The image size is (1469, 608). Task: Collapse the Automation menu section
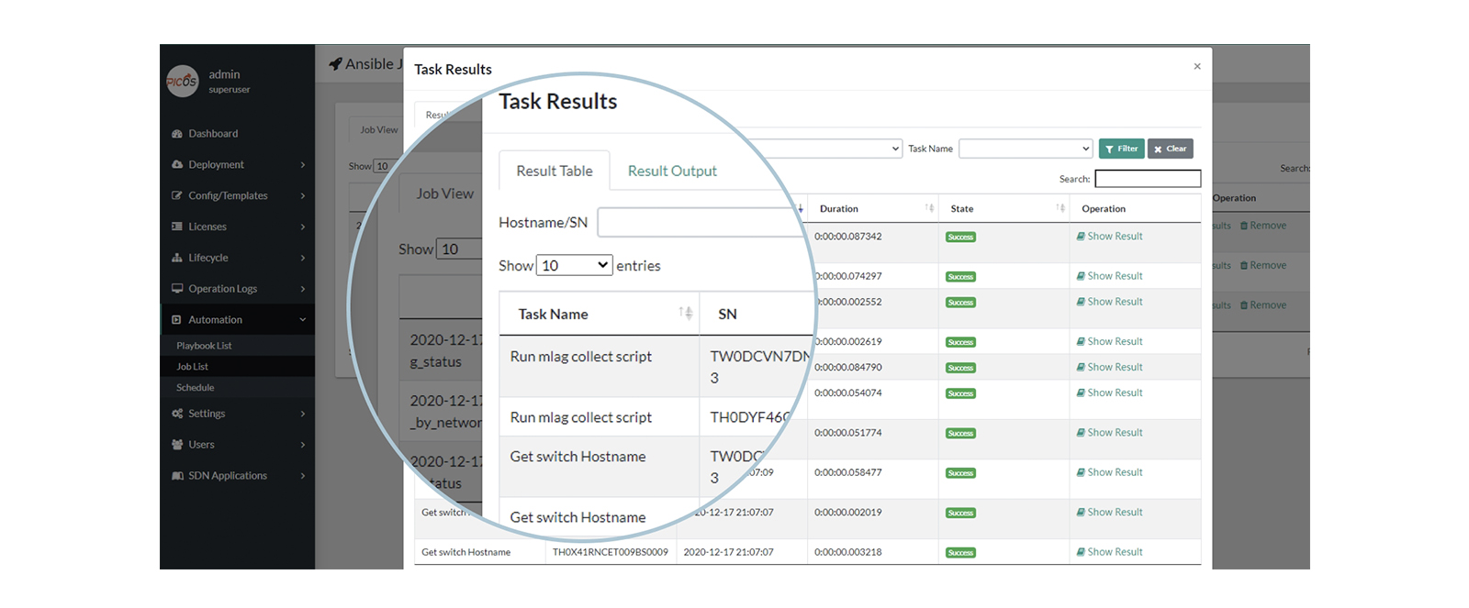(x=302, y=320)
